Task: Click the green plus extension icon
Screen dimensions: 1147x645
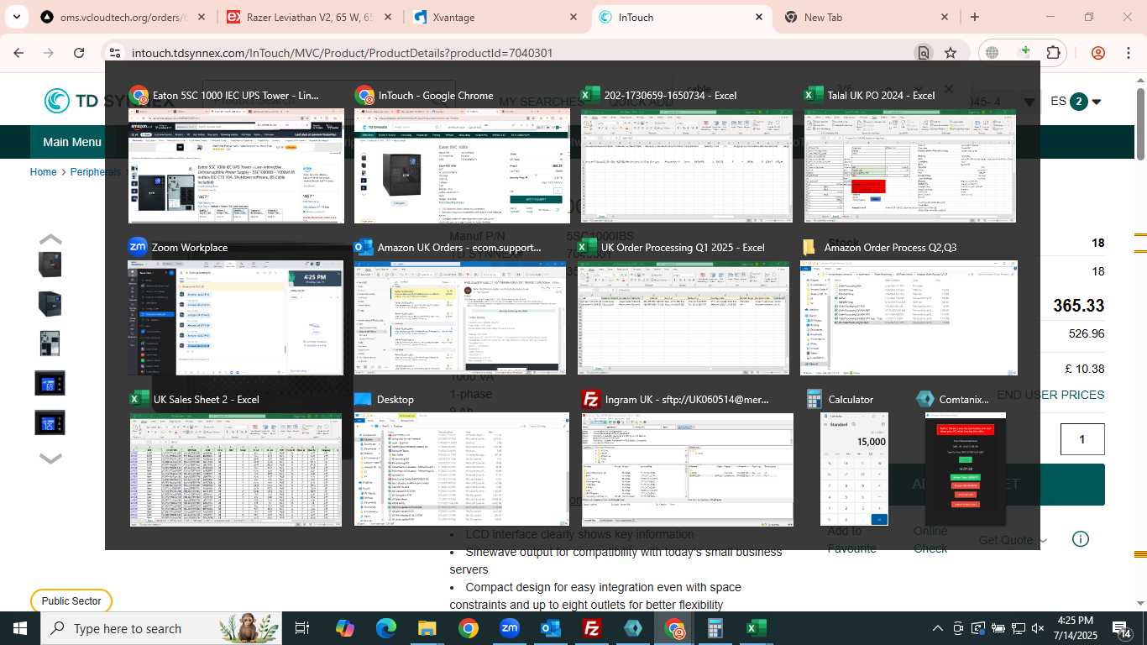Action: (1024, 53)
